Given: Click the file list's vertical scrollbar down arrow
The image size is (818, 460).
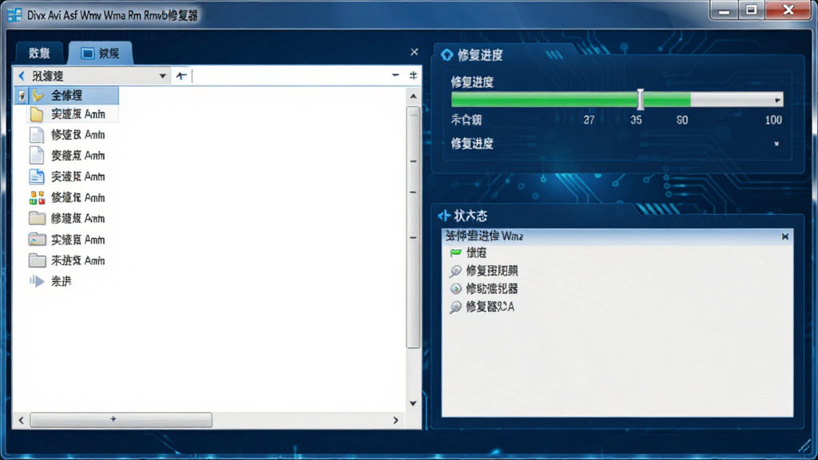Looking at the screenshot, I should [x=413, y=403].
